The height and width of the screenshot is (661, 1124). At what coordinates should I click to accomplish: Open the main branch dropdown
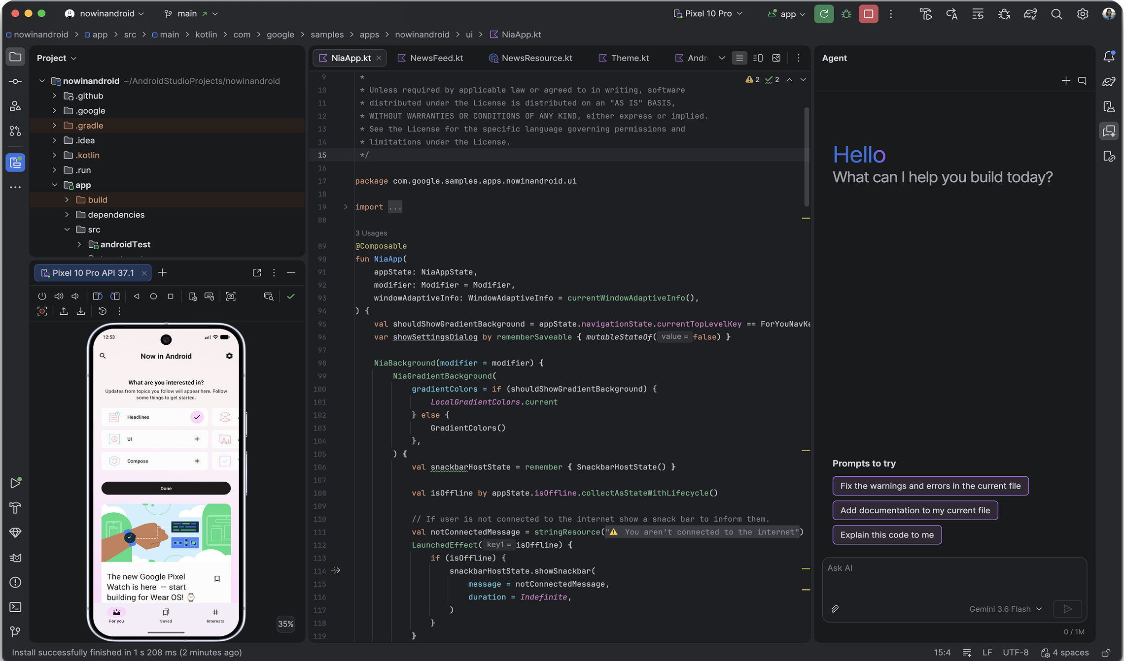(x=191, y=14)
